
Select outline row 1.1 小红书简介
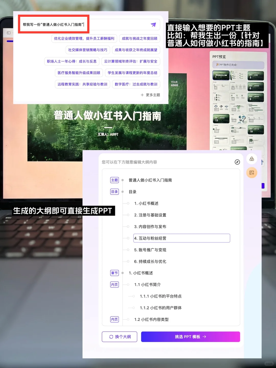[x=147, y=285]
